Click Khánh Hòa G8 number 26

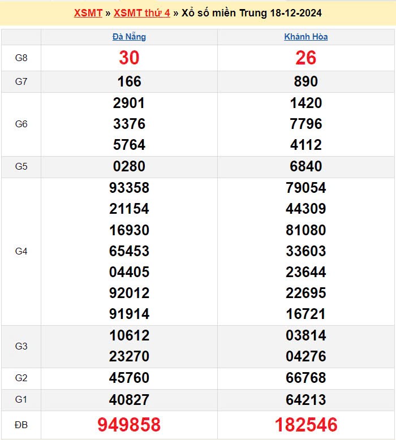tap(305, 58)
